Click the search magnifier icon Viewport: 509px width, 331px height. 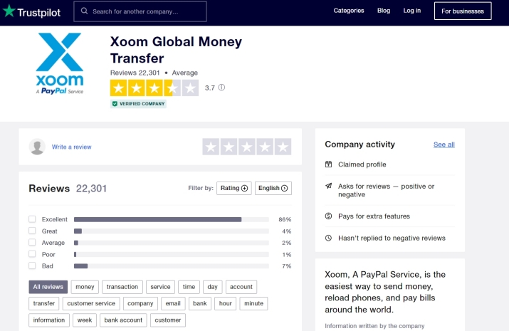[85, 11]
